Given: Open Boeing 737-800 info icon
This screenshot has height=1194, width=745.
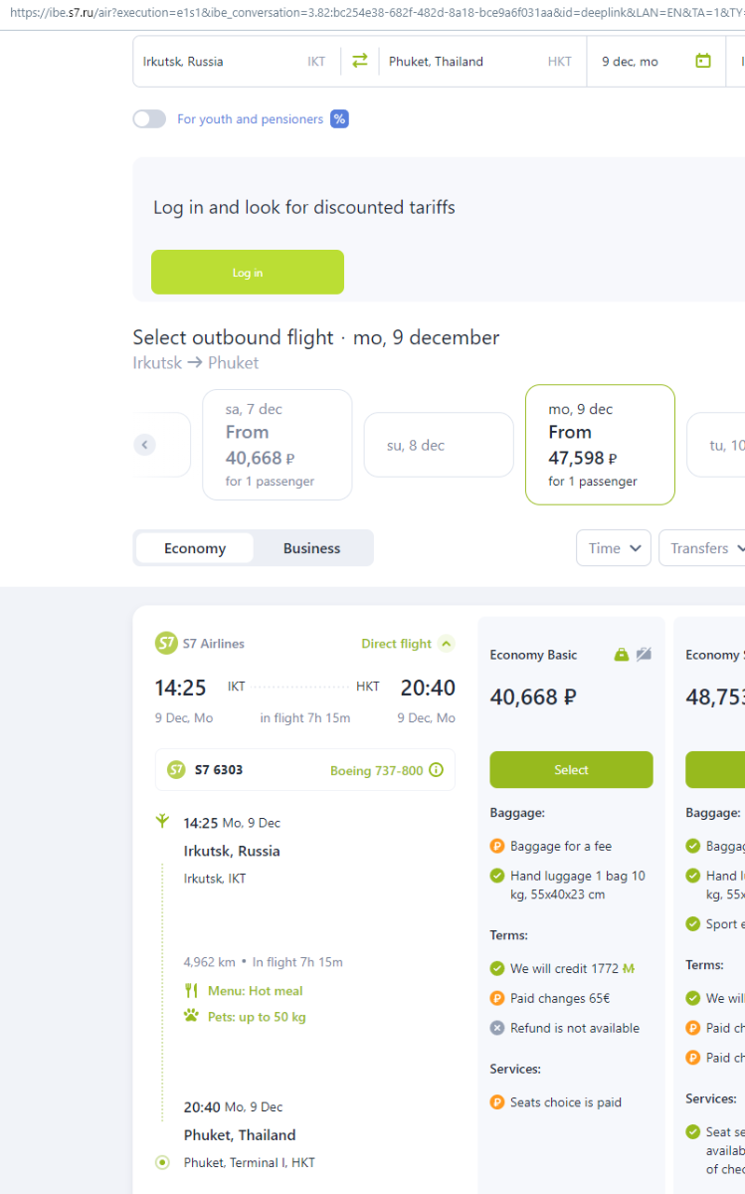Looking at the screenshot, I should click(x=436, y=770).
